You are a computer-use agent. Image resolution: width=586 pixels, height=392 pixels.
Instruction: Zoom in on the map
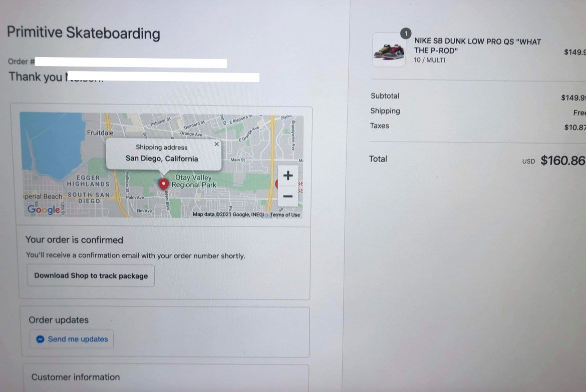288,176
